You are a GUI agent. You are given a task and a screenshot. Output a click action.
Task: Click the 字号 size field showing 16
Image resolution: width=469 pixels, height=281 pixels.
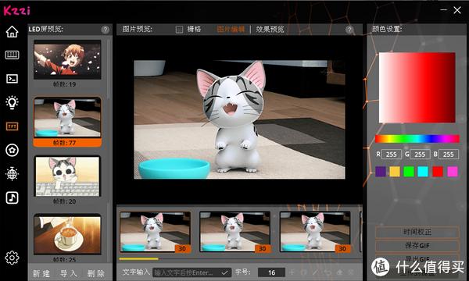(271, 272)
